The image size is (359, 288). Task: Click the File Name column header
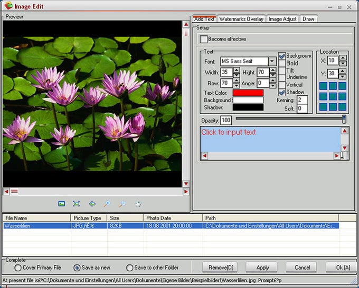[x=36, y=218]
